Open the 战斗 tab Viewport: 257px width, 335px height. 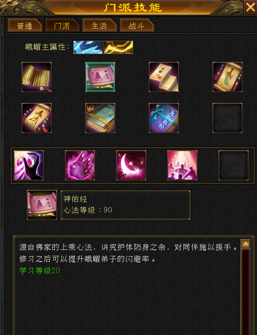coord(137,25)
